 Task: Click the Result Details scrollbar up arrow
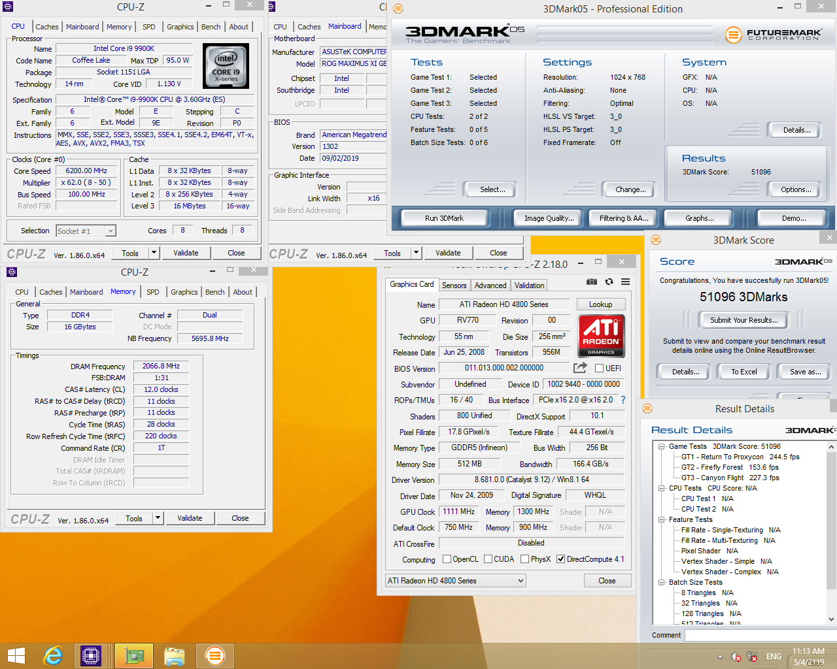pos(831,447)
